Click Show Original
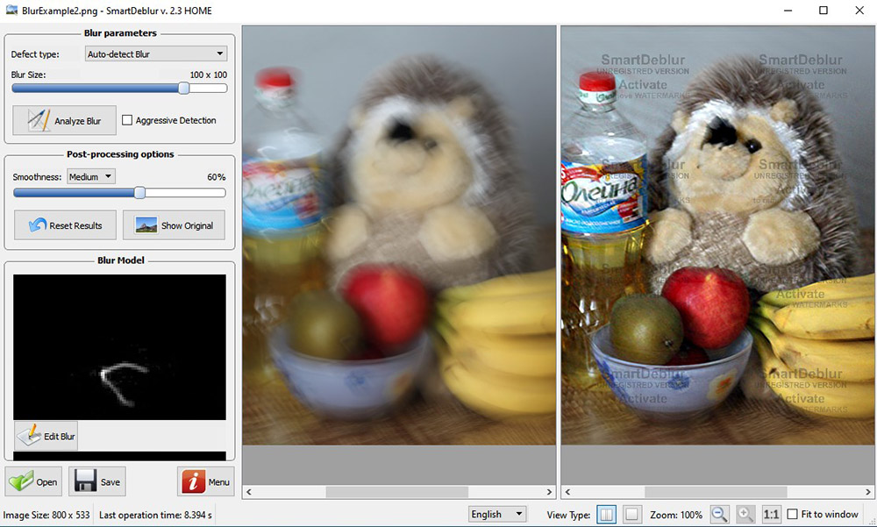 pyautogui.click(x=174, y=224)
